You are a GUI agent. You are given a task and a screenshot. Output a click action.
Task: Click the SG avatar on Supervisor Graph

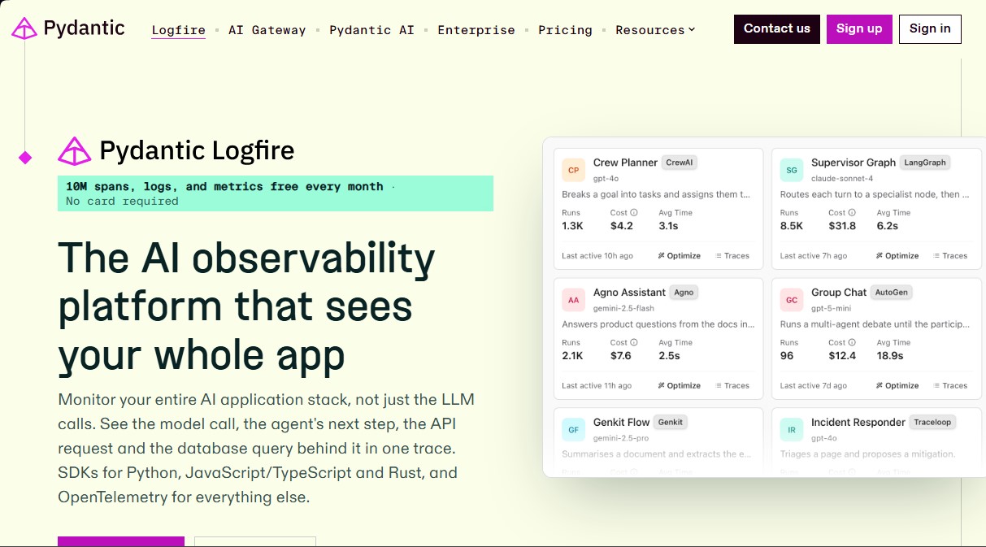tap(792, 170)
